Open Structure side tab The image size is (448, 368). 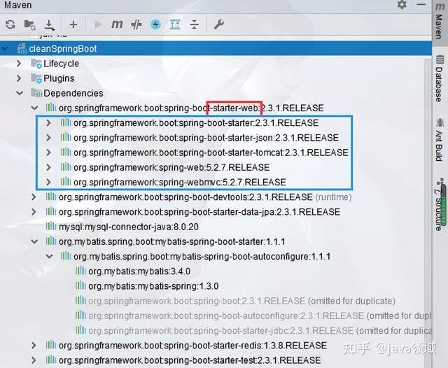click(440, 206)
